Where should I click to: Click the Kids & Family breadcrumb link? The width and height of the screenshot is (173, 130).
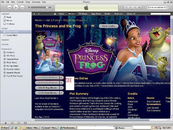[x=53, y=20]
